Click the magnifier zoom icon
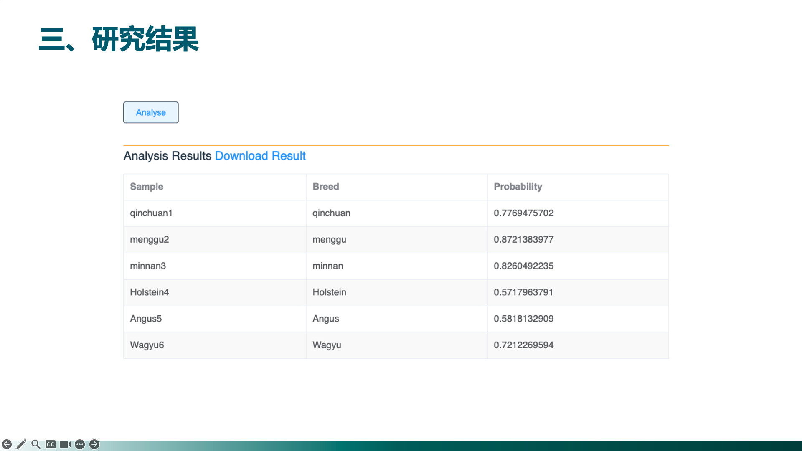 pyautogui.click(x=36, y=444)
